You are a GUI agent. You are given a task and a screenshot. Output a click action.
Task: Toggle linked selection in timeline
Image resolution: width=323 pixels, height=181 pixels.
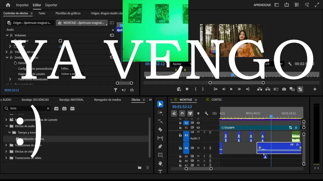(x=190, y=113)
